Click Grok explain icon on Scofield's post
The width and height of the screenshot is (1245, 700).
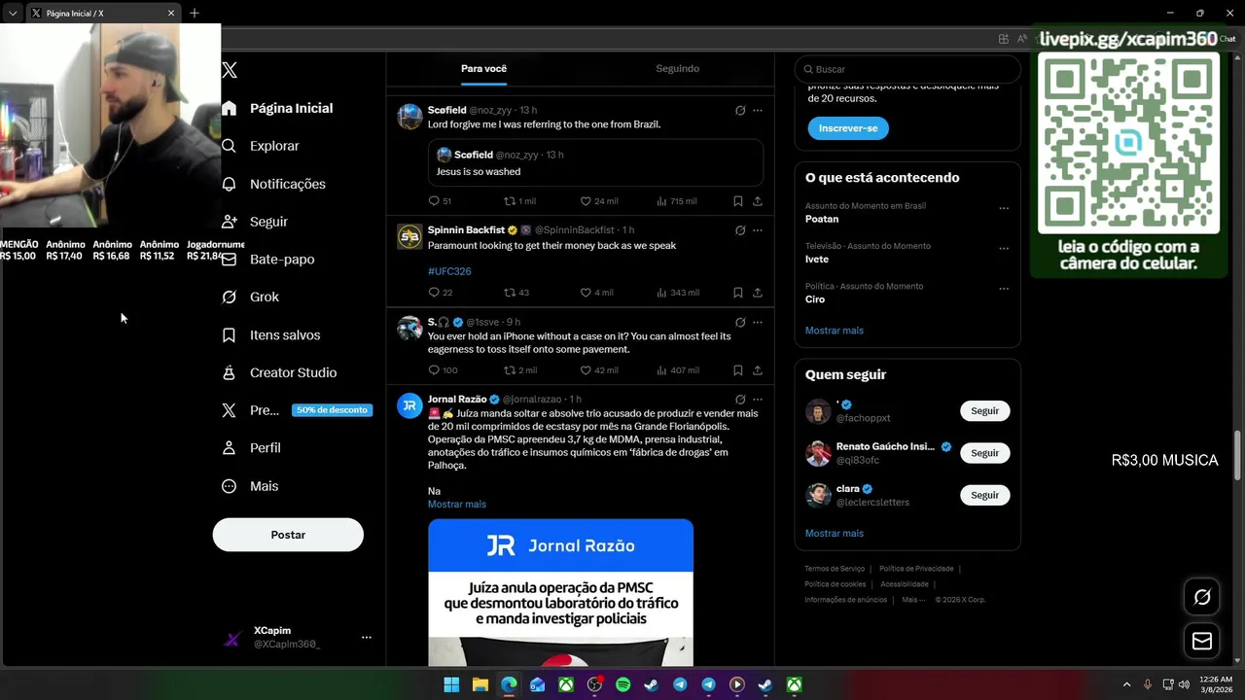740,111
